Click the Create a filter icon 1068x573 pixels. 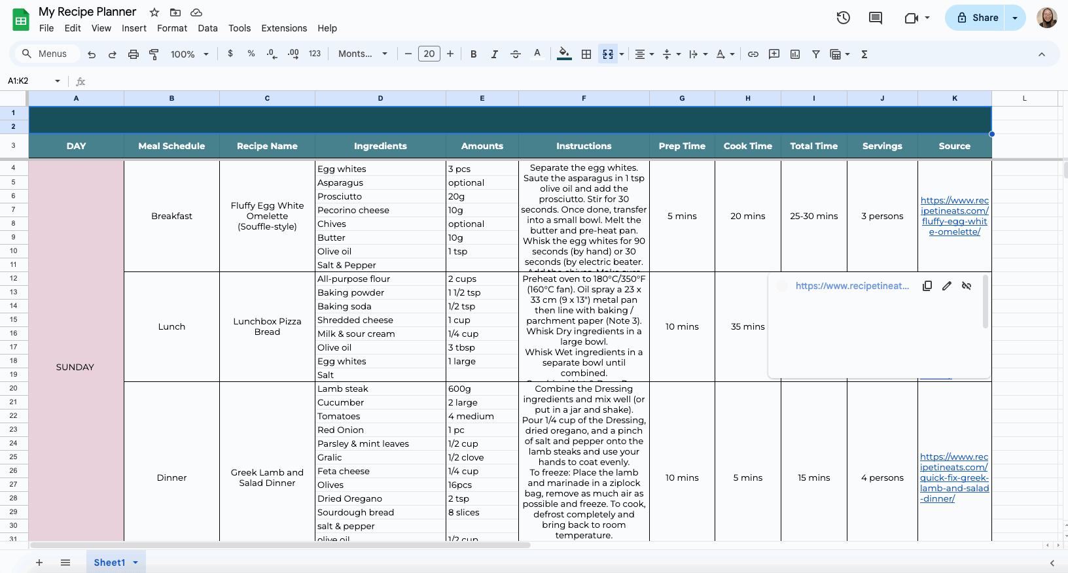(816, 54)
